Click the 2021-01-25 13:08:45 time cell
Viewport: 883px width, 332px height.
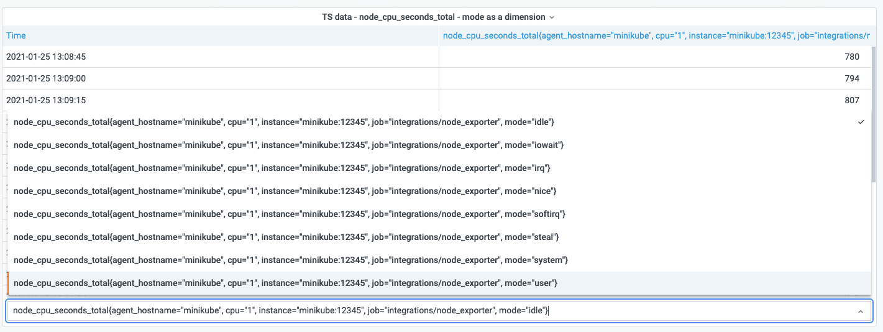click(x=46, y=57)
